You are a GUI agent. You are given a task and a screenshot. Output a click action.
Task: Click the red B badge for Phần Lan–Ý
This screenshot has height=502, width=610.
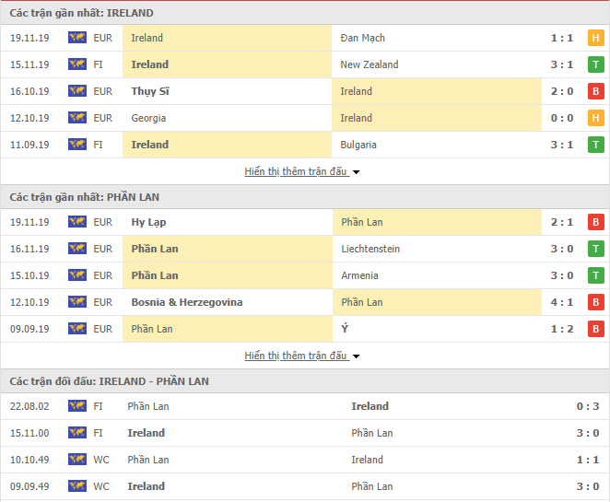point(595,329)
